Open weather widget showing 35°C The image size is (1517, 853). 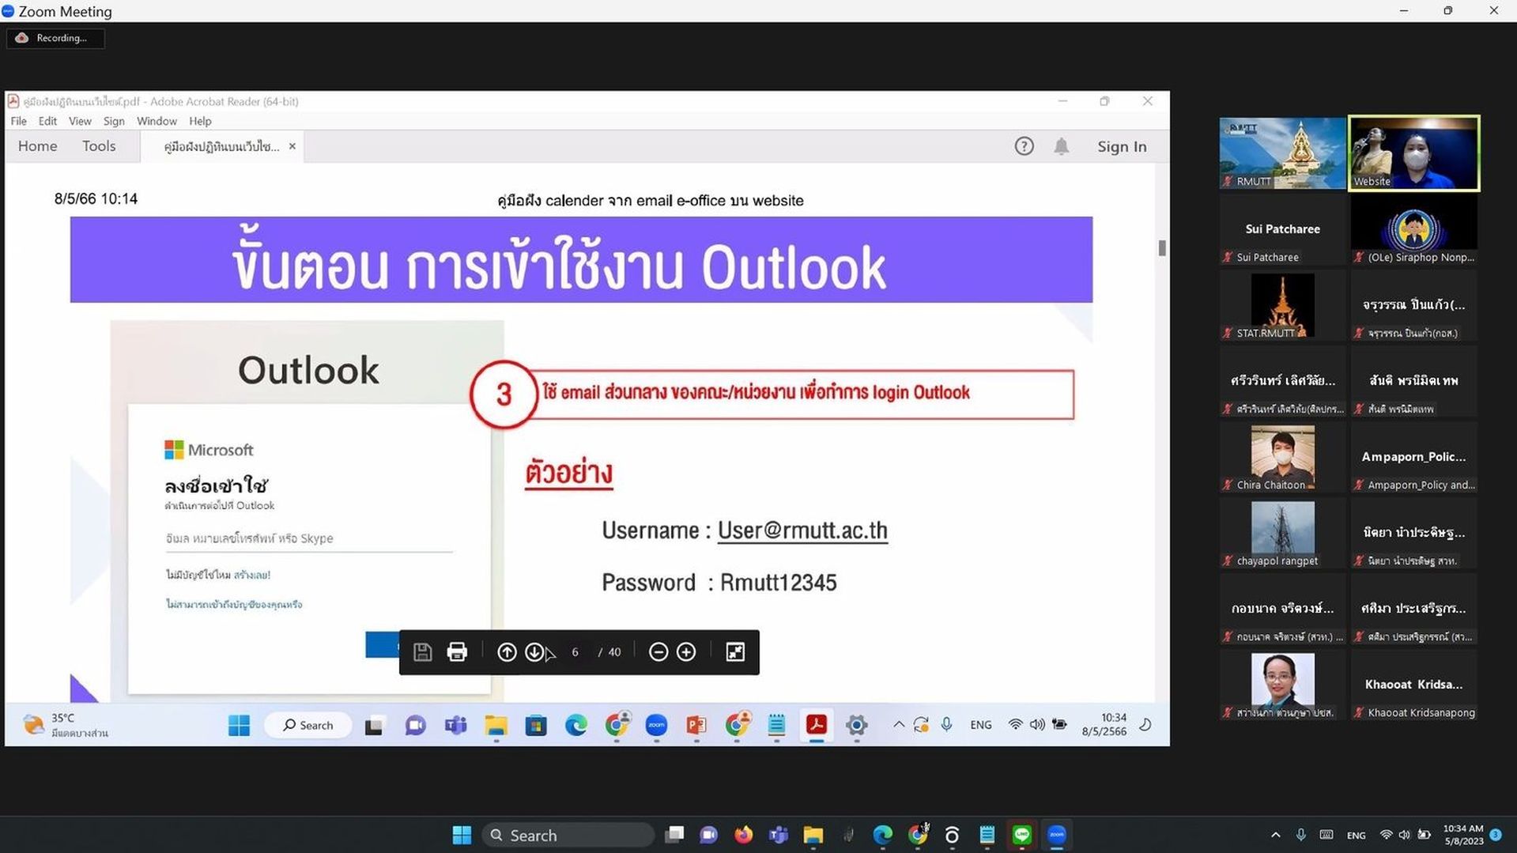(x=67, y=725)
